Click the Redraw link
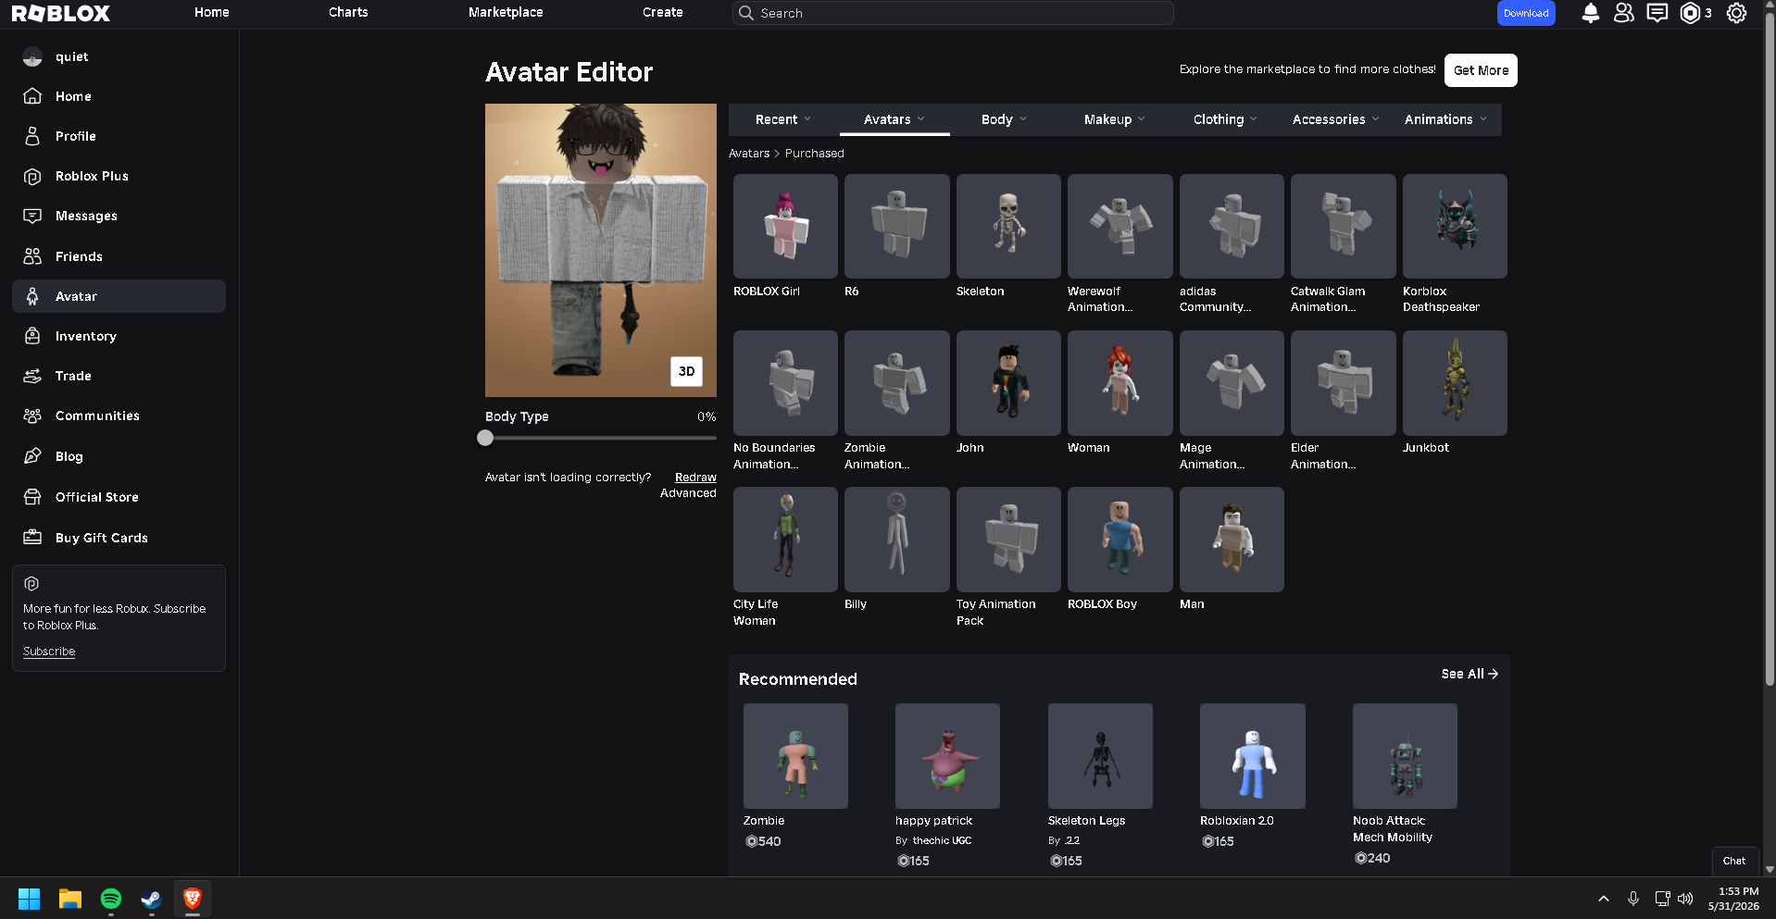This screenshot has width=1776, height=919. (695, 478)
